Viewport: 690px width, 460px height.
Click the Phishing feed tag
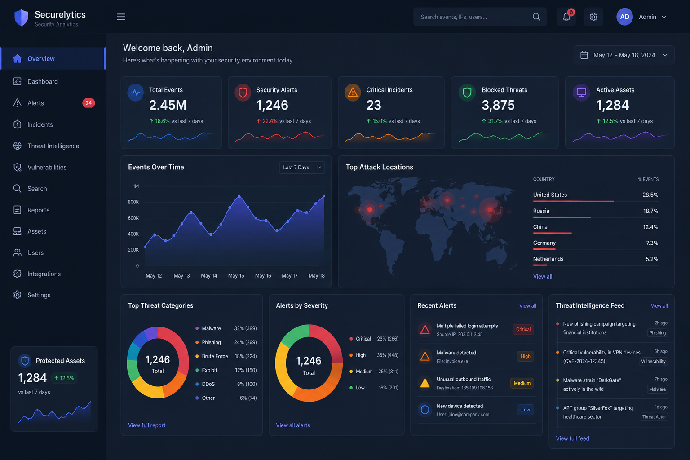[x=657, y=333]
